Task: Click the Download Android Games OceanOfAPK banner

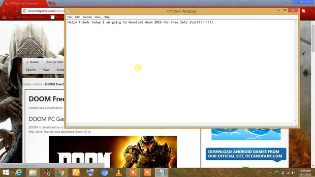Action: 246,154
